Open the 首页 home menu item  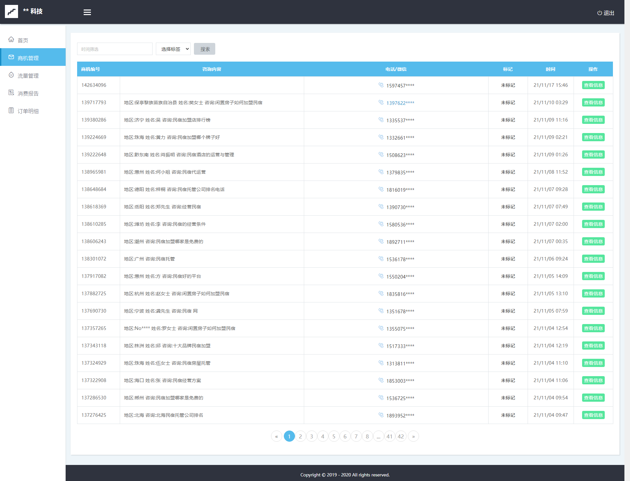pos(33,40)
